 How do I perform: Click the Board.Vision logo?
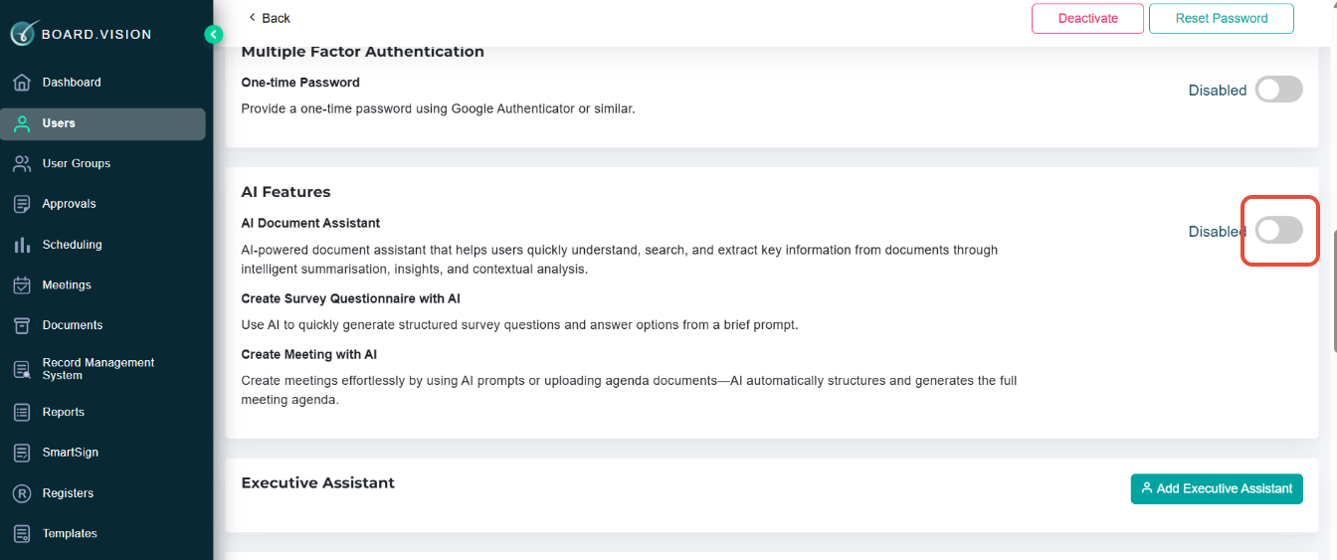[82, 34]
